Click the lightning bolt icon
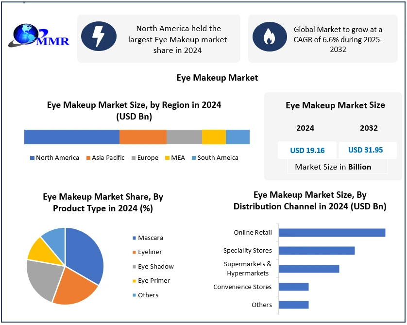This screenshot has height=325, width=407. click(99, 36)
